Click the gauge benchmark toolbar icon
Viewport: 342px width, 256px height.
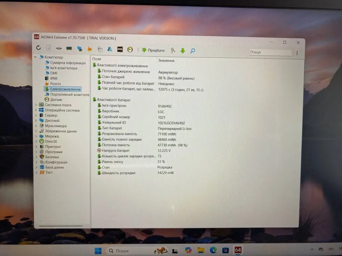coord(130,50)
